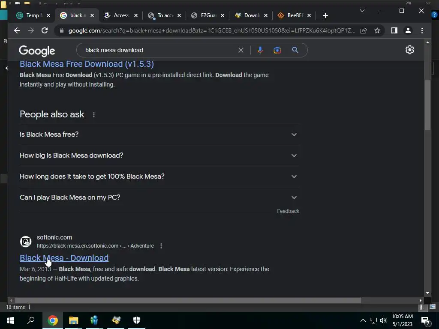Open volume control in system tray
The image size is (439, 329).
coord(383,320)
